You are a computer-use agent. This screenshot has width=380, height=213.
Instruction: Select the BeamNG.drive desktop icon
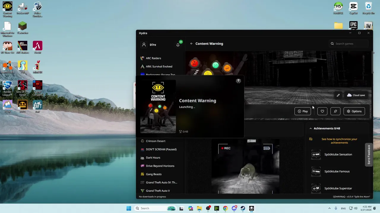pos(7,67)
